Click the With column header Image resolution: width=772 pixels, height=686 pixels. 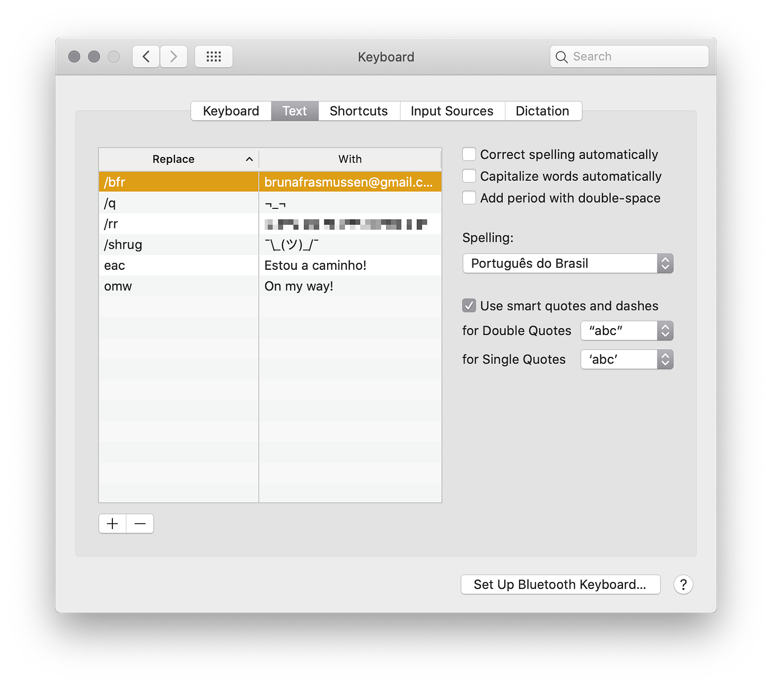pyautogui.click(x=350, y=159)
